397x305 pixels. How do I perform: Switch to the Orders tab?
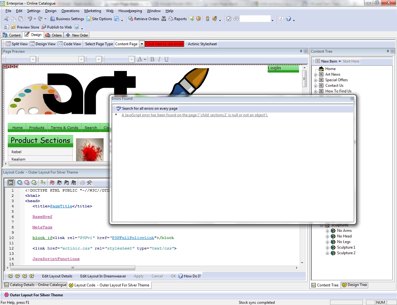(54, 35)
